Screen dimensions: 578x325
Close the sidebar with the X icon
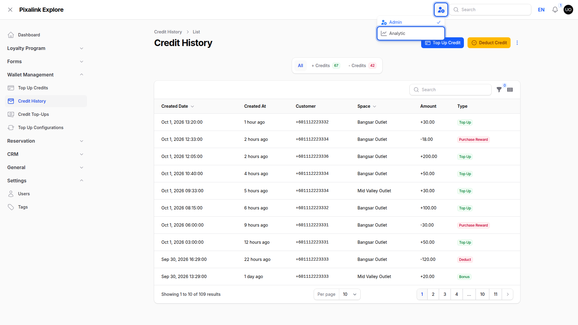[10, 10]
